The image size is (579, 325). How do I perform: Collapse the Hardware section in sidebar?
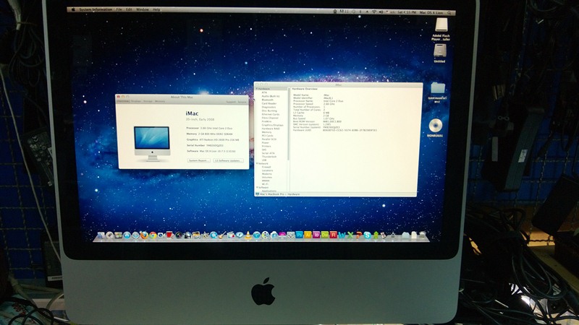pos(257,89)
